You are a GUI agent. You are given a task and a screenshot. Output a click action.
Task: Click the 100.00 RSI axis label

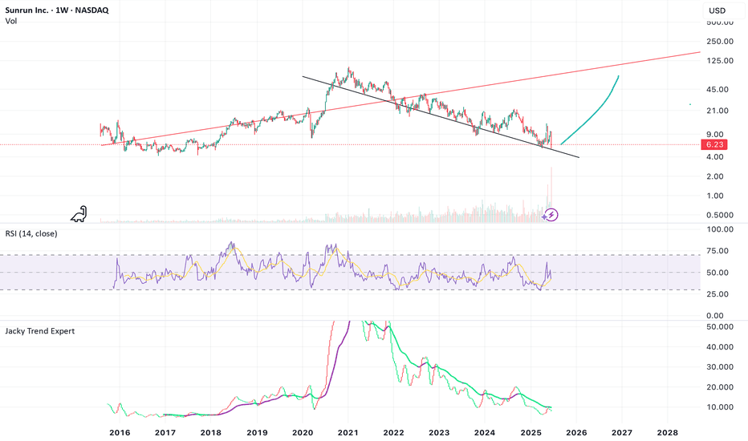tap(720, 229)
